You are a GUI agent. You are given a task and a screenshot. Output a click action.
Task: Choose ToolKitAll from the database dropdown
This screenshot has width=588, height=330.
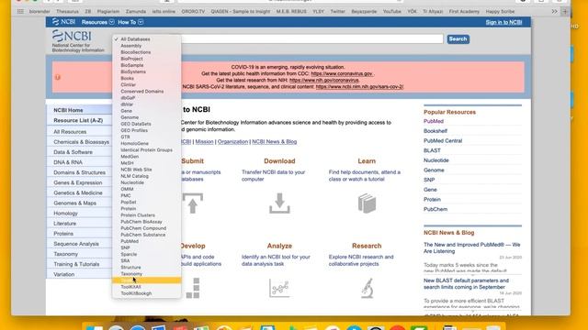pyautogui.click(x=130, y=287)
